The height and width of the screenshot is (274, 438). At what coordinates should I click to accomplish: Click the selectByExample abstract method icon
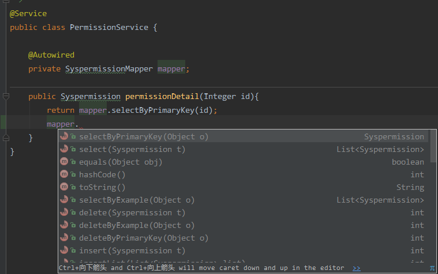[x=64, y=200]
